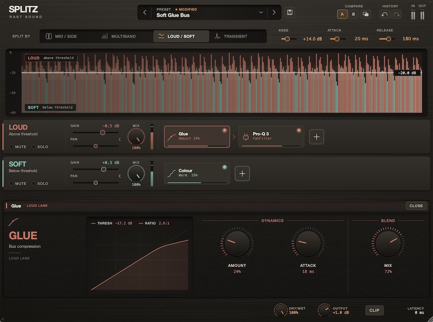Go to the next preset arrow

pos(274,13)
